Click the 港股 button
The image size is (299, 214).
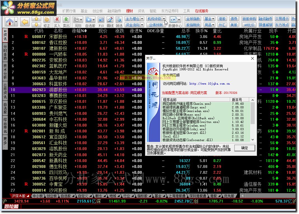coord(222,19)
